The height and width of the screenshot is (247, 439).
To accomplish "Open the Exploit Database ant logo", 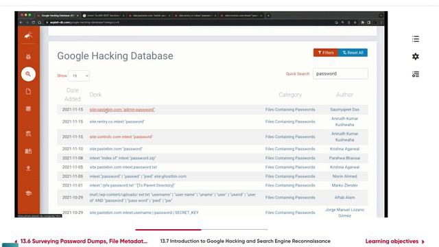I will point(28,35).
